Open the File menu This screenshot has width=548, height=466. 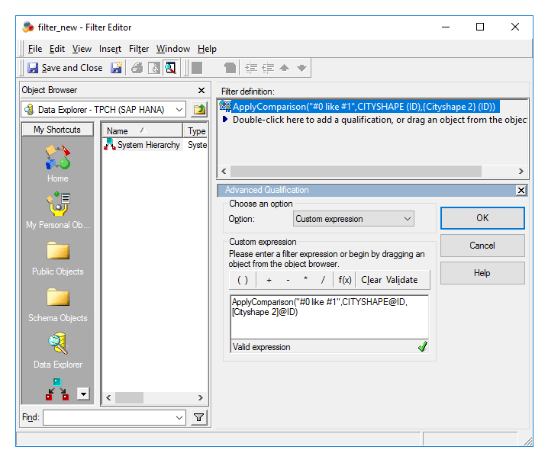coord(35,49)
